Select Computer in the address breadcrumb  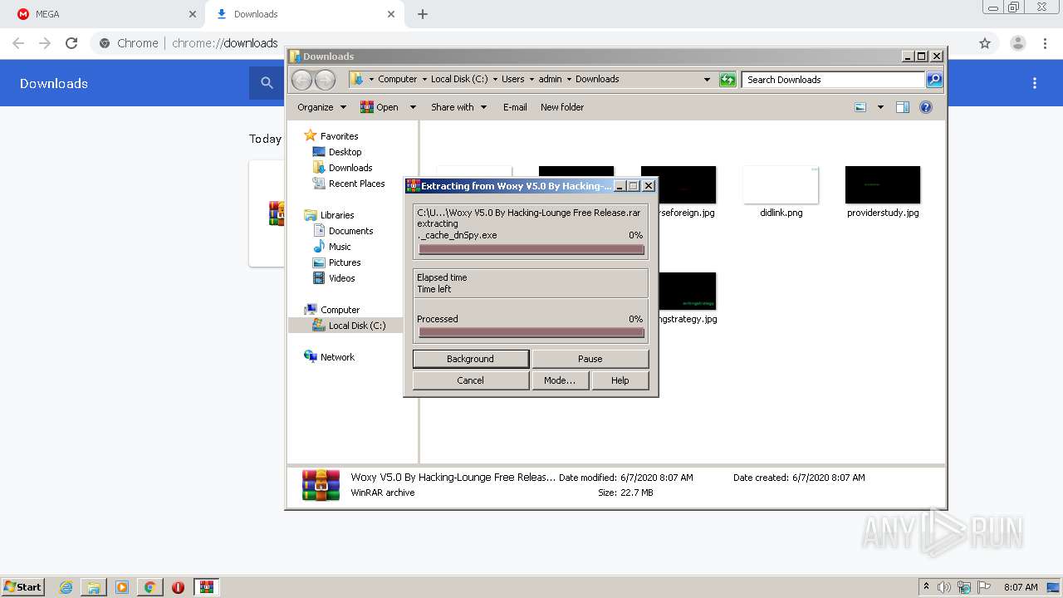click(398, 79)
